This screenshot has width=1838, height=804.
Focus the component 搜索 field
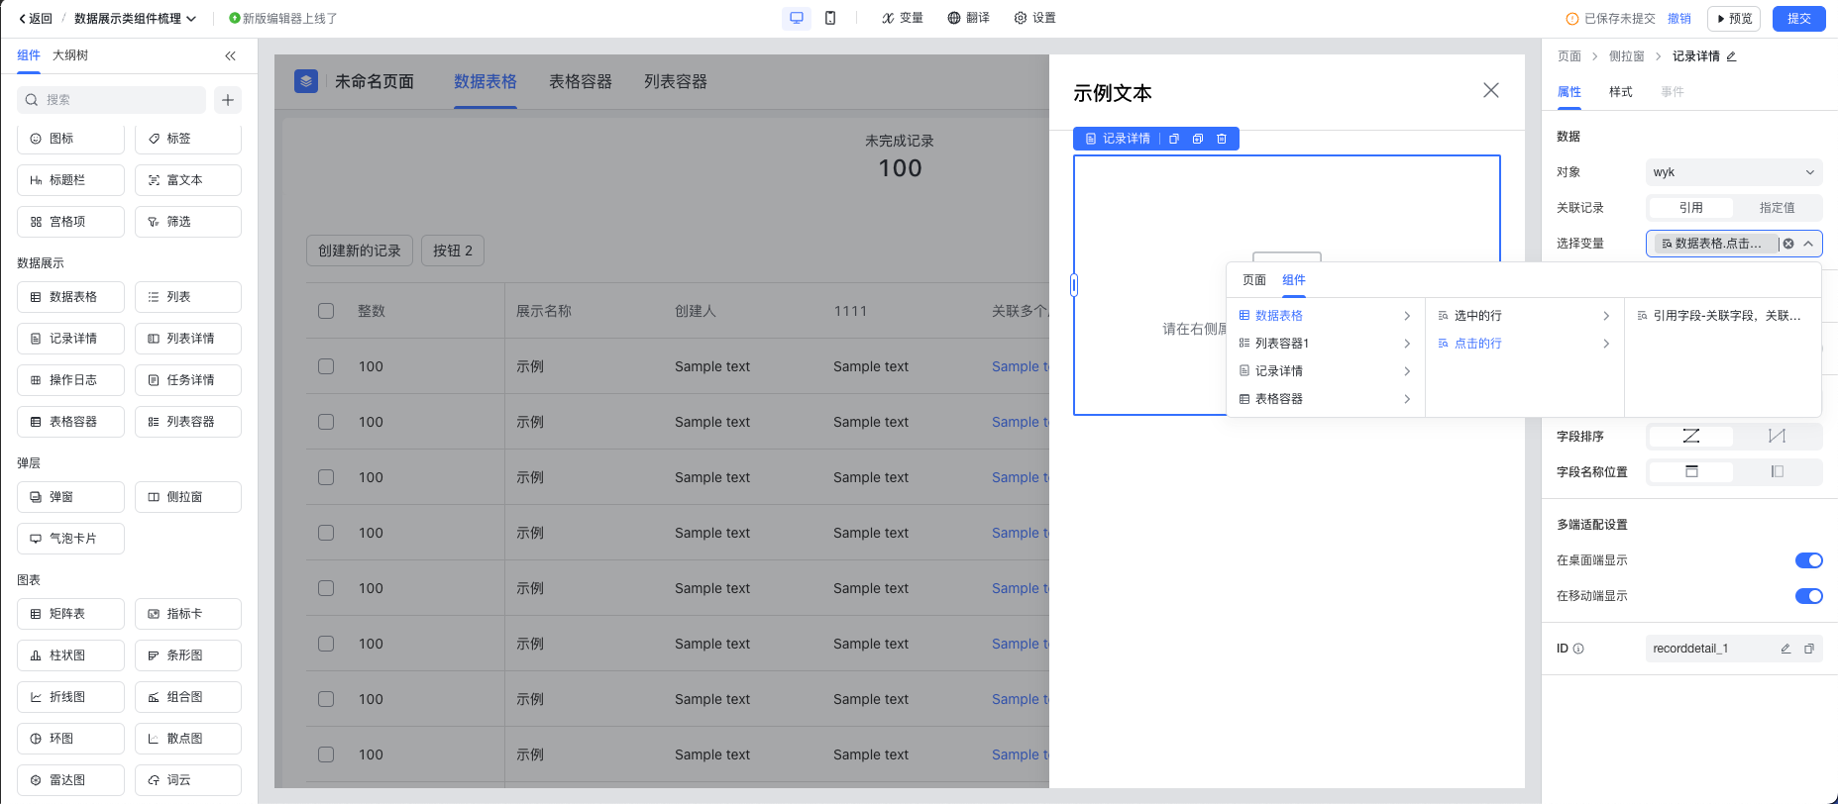point(111,100)
